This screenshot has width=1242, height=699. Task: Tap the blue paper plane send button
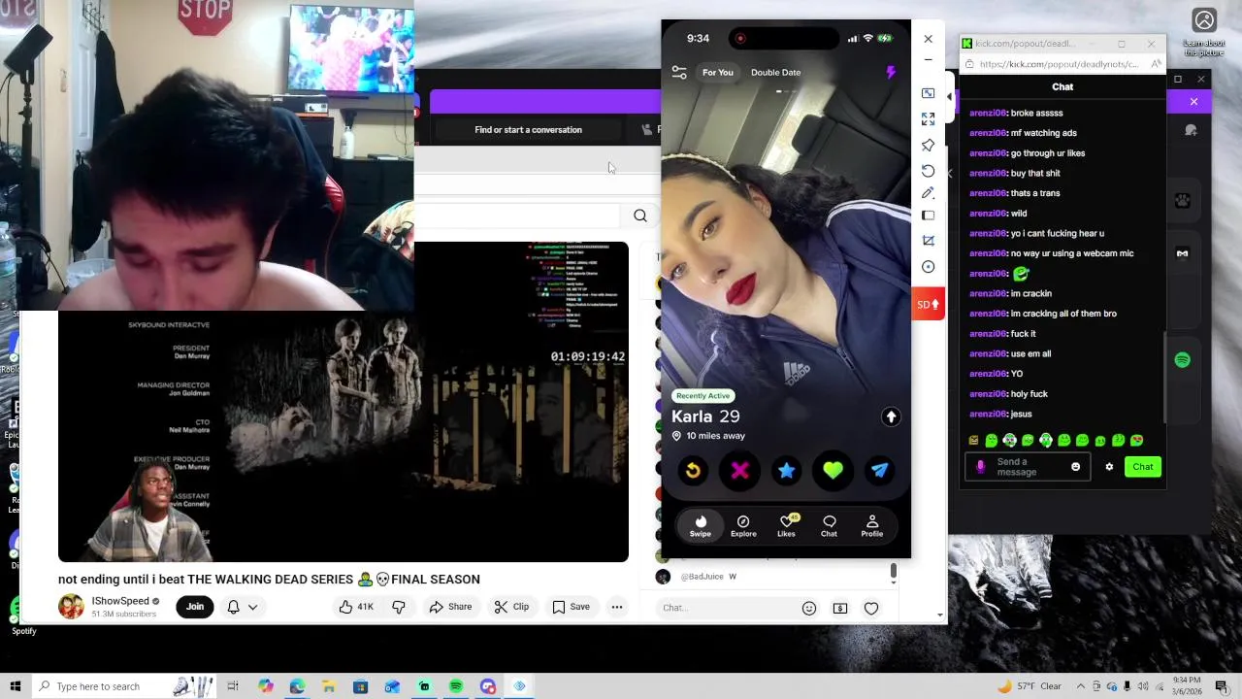coord(879,471)
